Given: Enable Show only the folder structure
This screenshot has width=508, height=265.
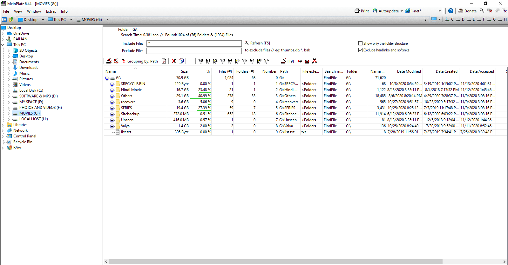Looking at the screenshot, I should pyautogui.click(x=360, y=43).
